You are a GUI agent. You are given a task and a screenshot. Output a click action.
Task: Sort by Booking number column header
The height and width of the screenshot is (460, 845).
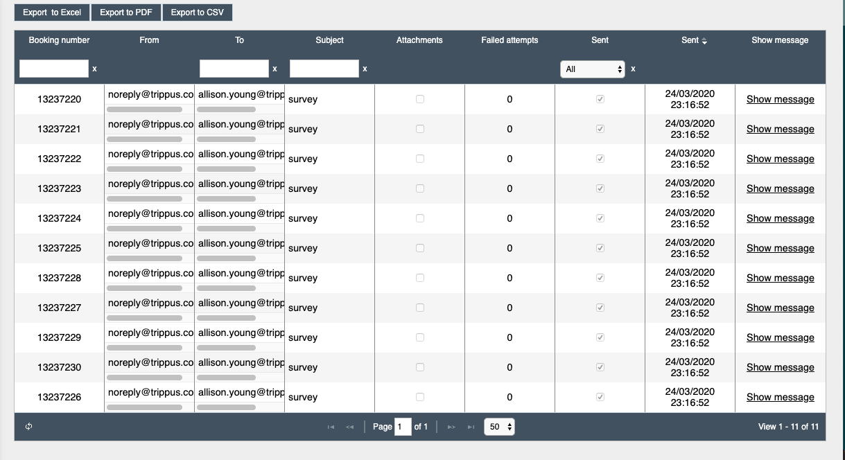(59, 40)
